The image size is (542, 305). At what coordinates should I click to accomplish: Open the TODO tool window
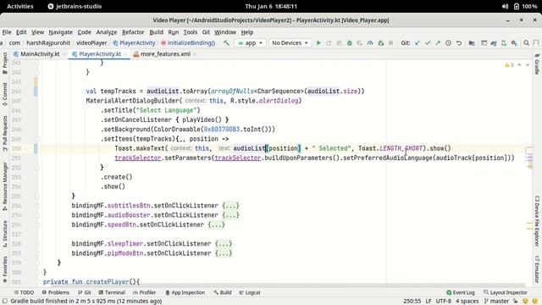pos(24,292)
